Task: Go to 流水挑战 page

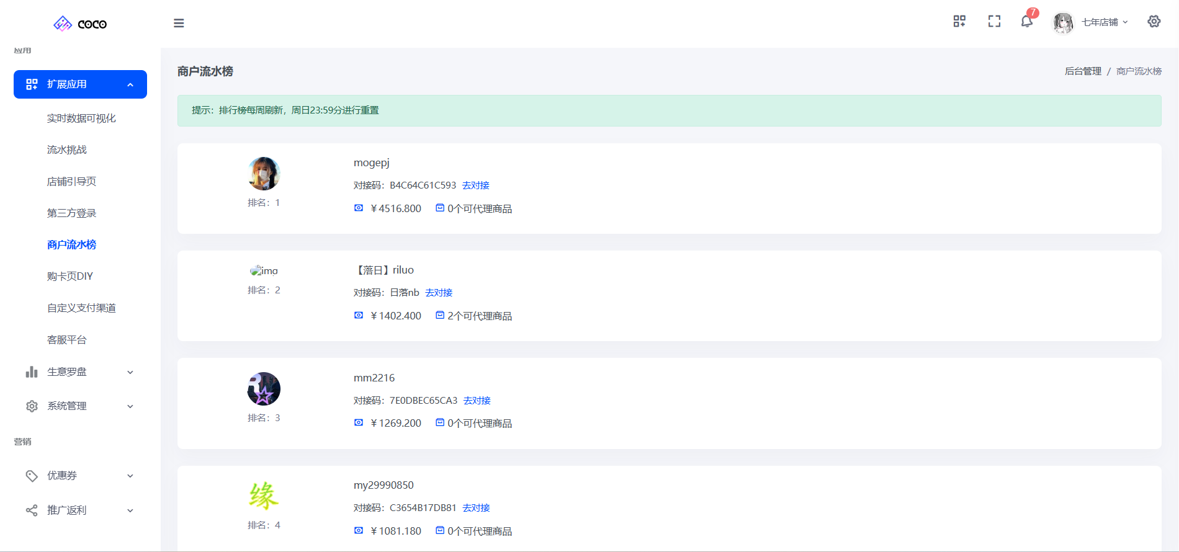Action: pyautogui.click(x=67, y=150)
